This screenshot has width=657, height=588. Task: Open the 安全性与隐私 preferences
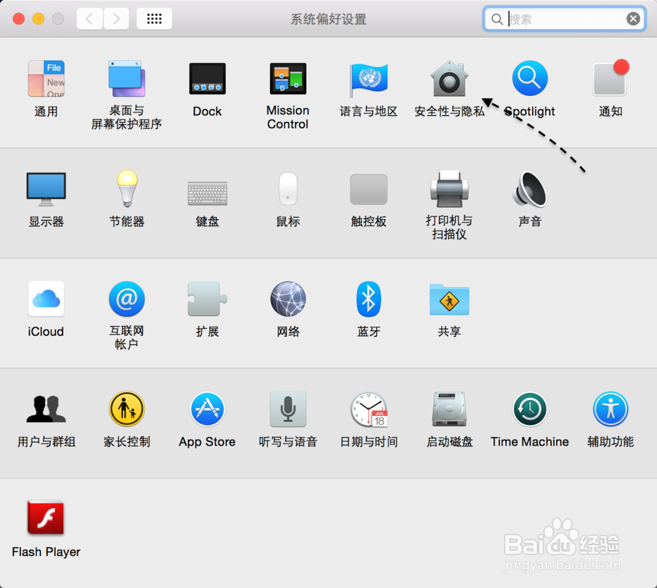pyautogui.click(x=449, y=78)
